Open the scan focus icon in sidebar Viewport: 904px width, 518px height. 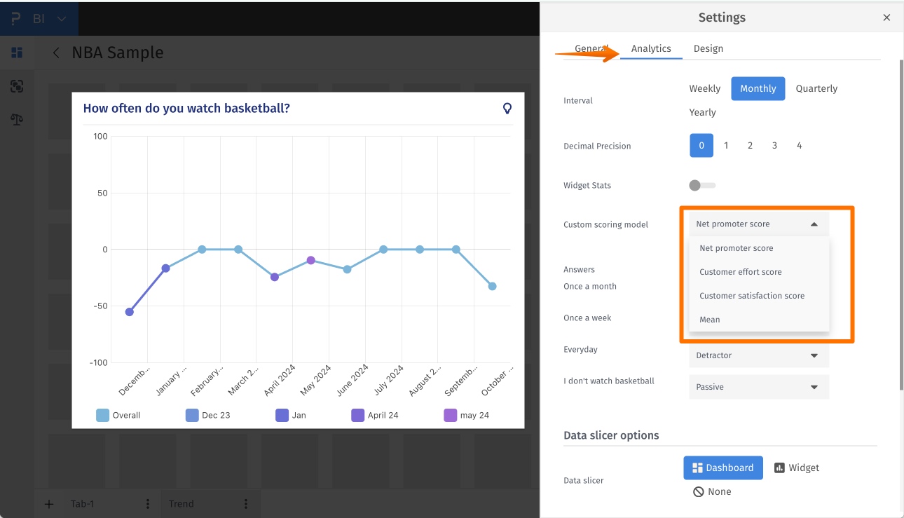17,86
